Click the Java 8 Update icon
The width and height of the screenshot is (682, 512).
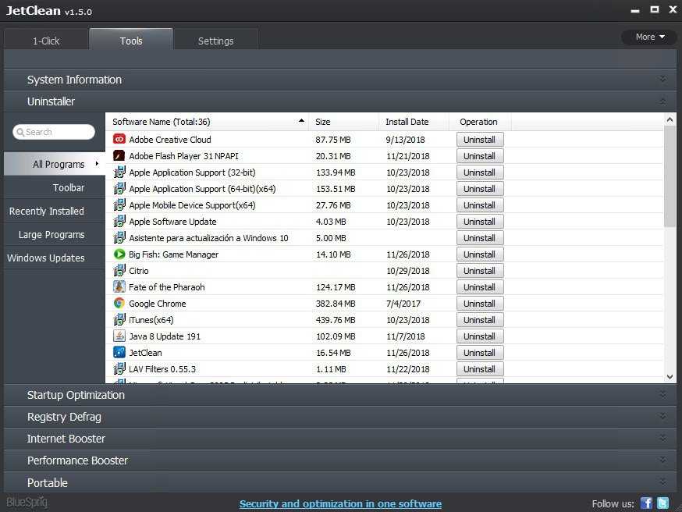[119, 336]
